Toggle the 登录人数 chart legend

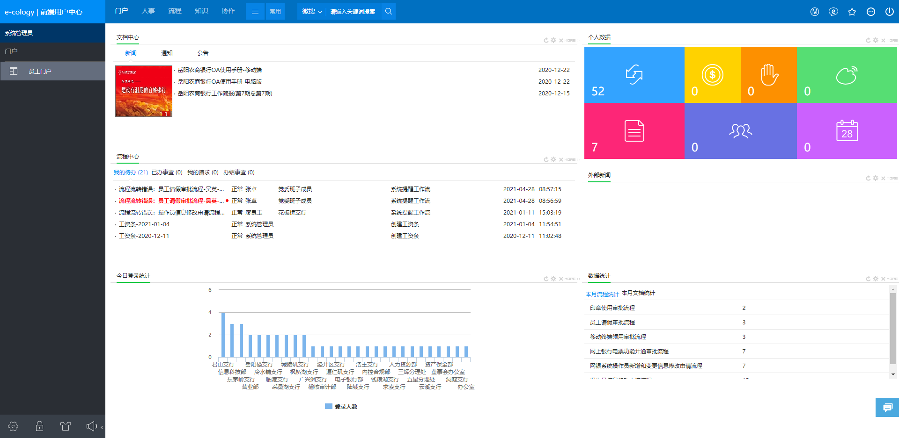[341, 407]
